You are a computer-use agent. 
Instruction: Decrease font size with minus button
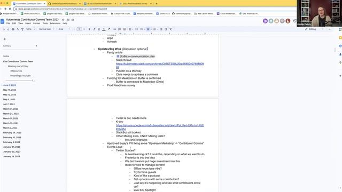(75, 29)
